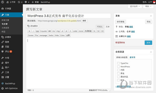This screenshot has height=93, width=156.
Task: Tick the TypeCho category checkbox
Action: pos(118,63)
